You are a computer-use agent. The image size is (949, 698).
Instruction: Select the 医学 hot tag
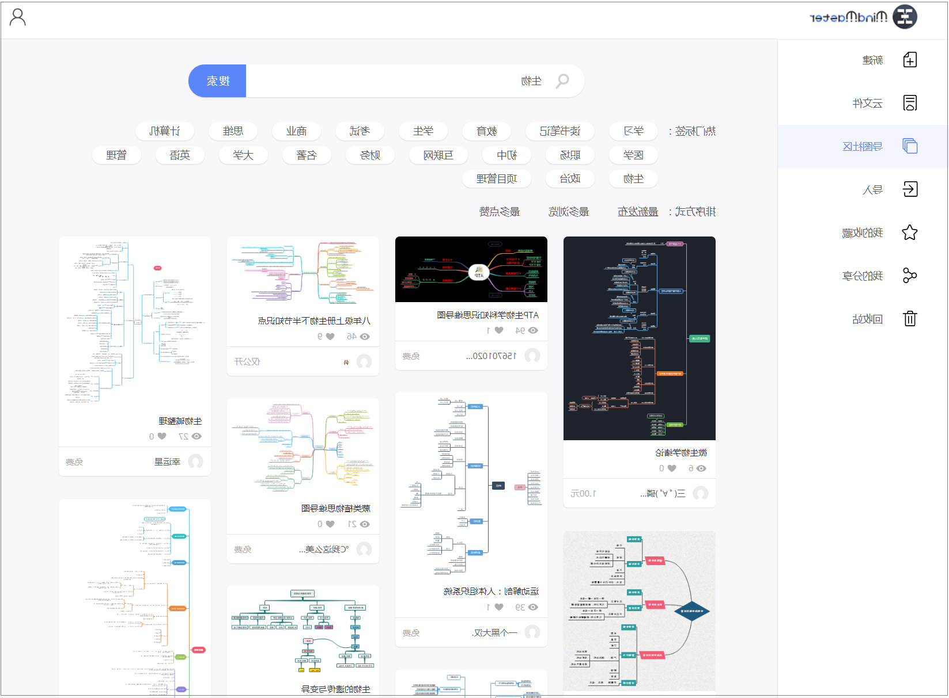coord(633,155)
